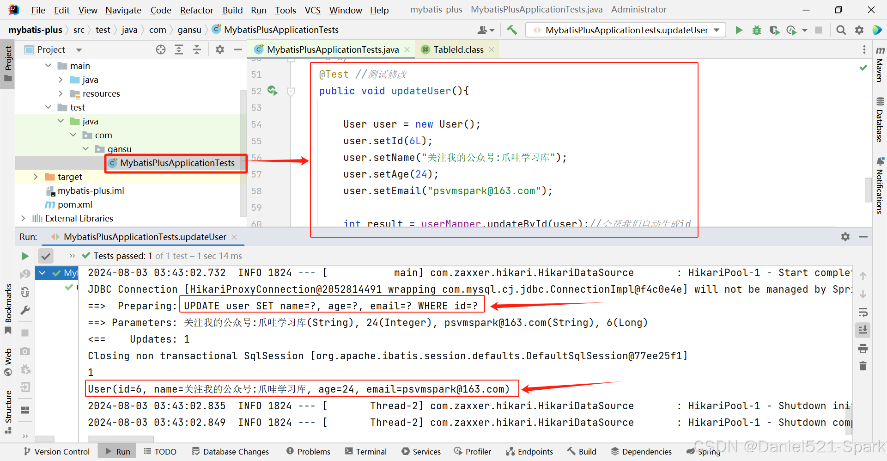Toggle the Structure tool window
The height and width of the screenshot is (461, 887).
(8, 412)
